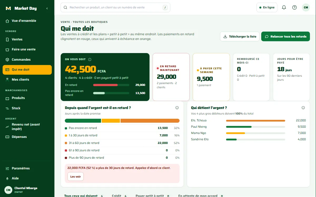
Task: Open Faire une vente page
Action: click(x=27, y=49)
